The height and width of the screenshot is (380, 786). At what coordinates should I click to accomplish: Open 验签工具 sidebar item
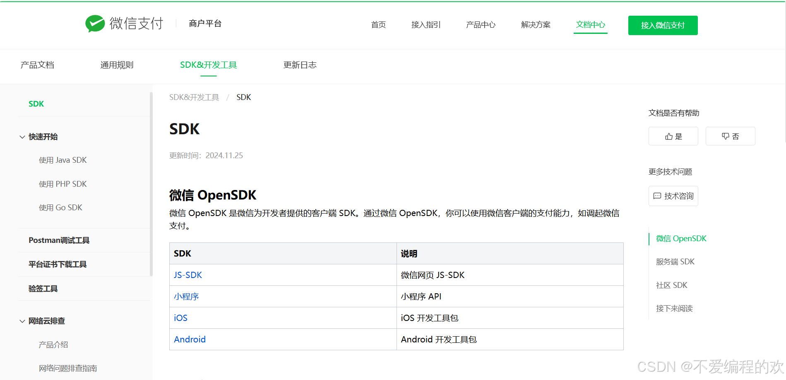point(43,289)
